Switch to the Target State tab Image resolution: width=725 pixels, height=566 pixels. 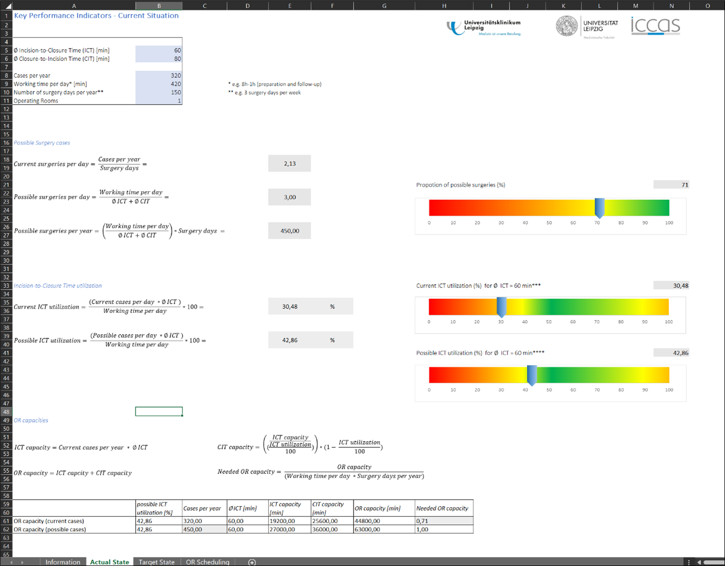(x=156, y=562)
